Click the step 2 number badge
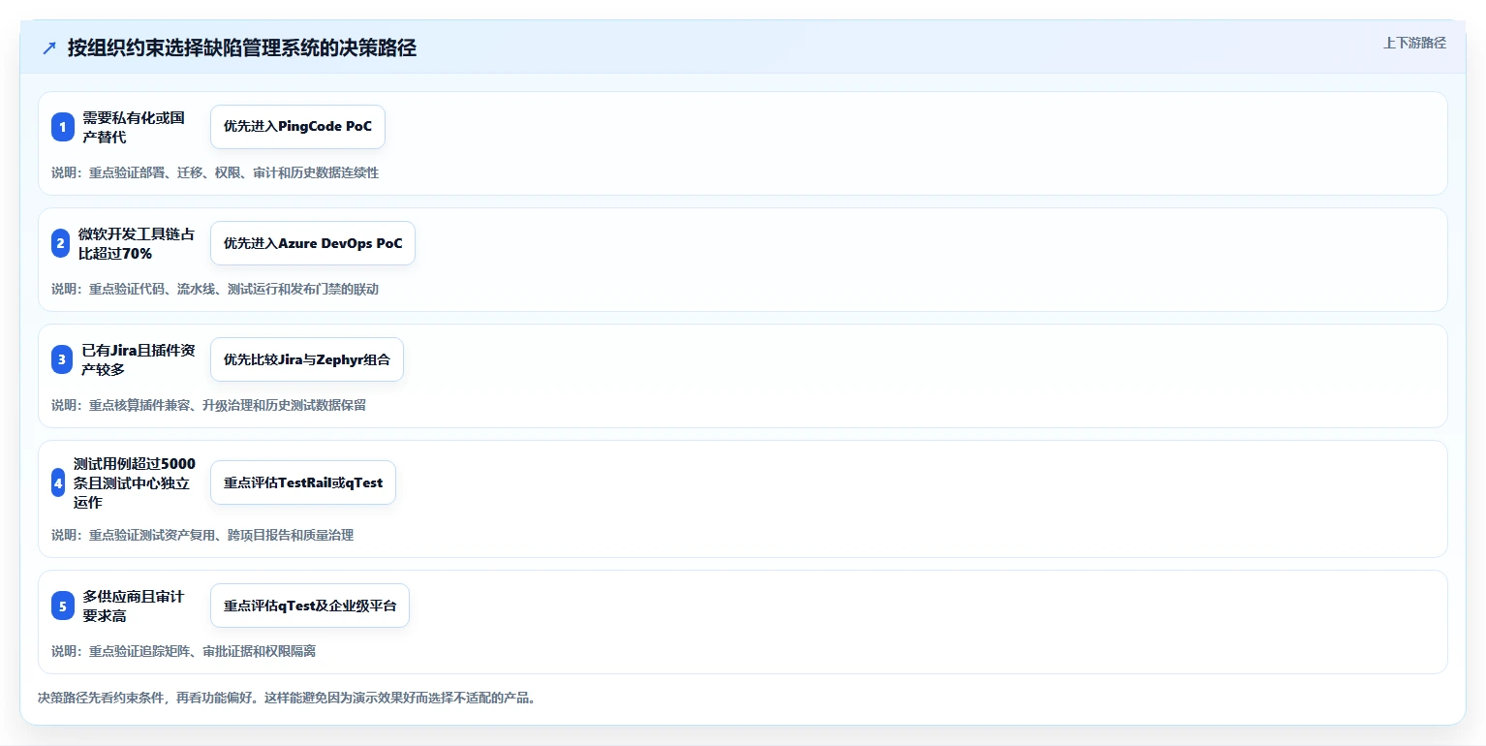This screenshot has height=746, width=1486. tap(61, 243)
